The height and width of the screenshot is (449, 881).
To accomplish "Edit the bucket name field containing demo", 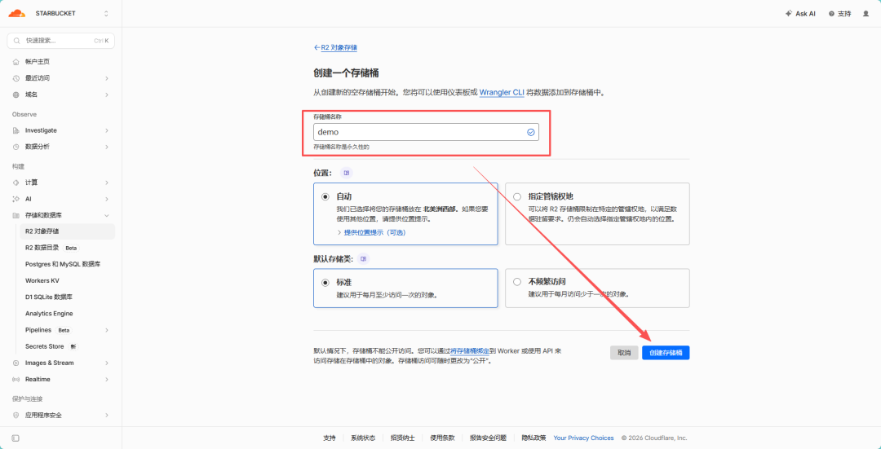I will [x=426, y=132].
